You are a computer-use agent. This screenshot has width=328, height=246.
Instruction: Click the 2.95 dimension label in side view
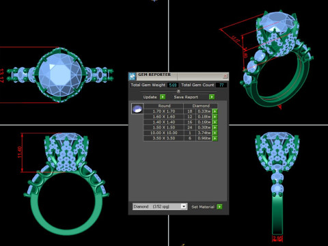pyautogui.click(x=277, y=238)
